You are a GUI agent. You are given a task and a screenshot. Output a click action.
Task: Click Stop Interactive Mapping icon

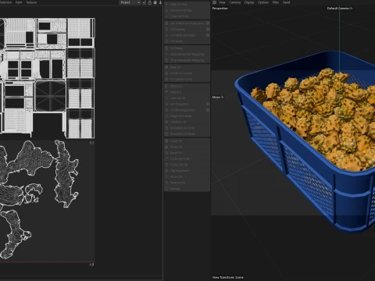(166, 60)
